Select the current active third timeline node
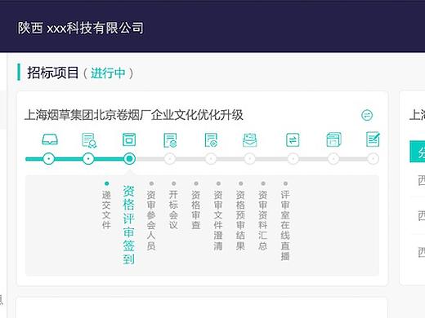425x318 pixels. click(129, 159)
